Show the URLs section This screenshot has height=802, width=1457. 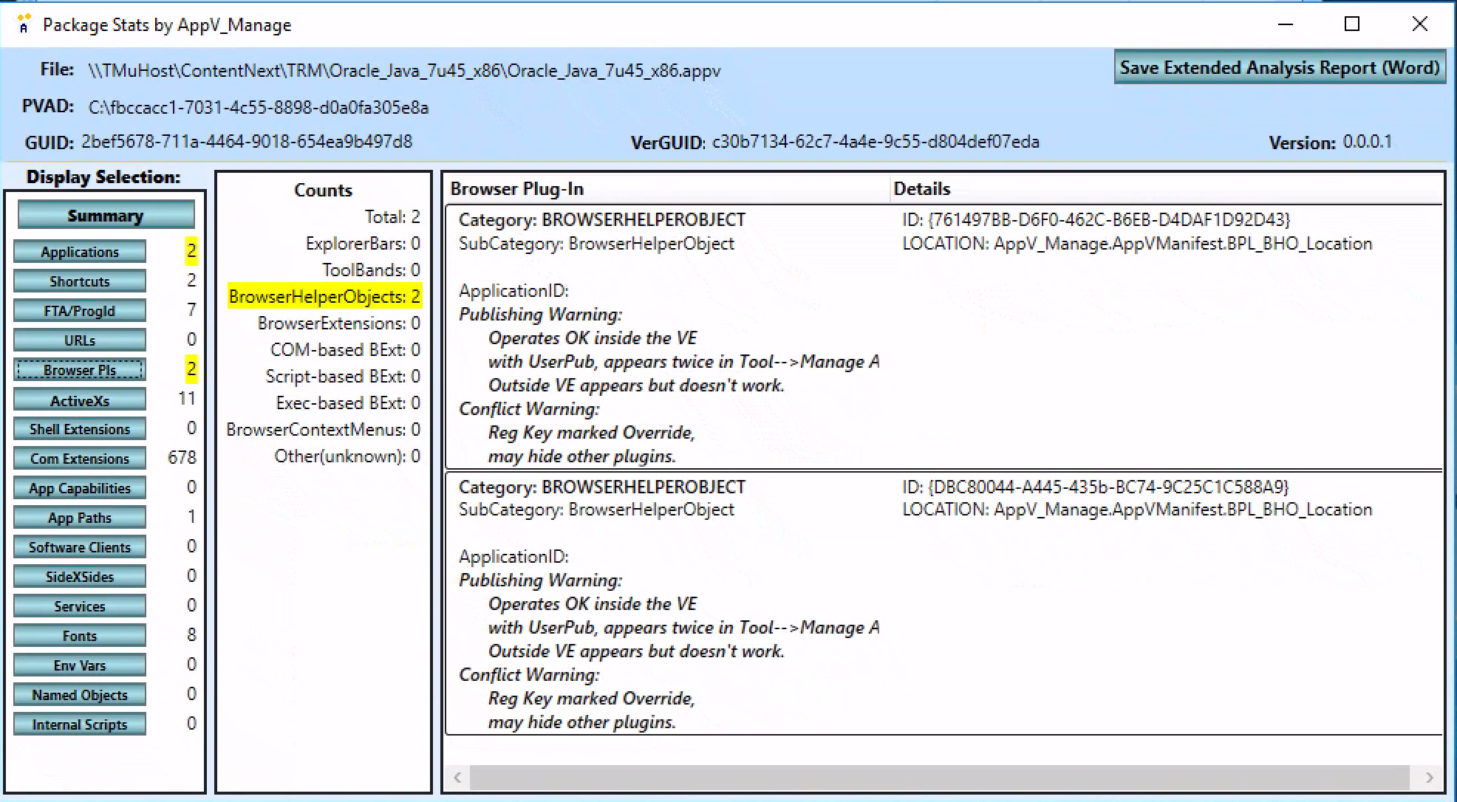[x=80, y=340]
